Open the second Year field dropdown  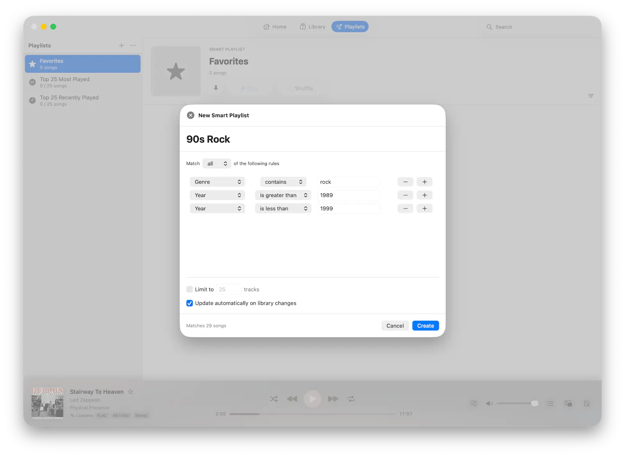click(218, 209)
